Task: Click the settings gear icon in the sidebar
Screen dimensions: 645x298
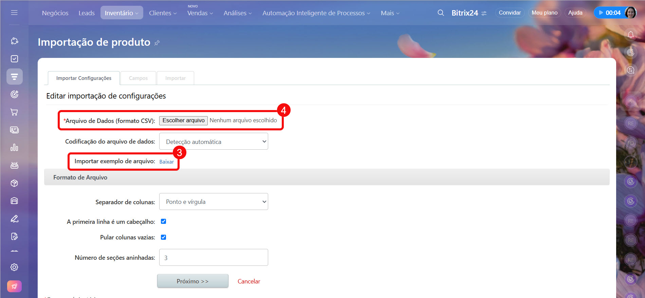Action: click(14, 267)
